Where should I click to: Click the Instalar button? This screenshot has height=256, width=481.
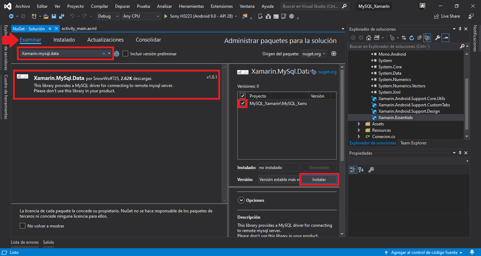(319, 179)
